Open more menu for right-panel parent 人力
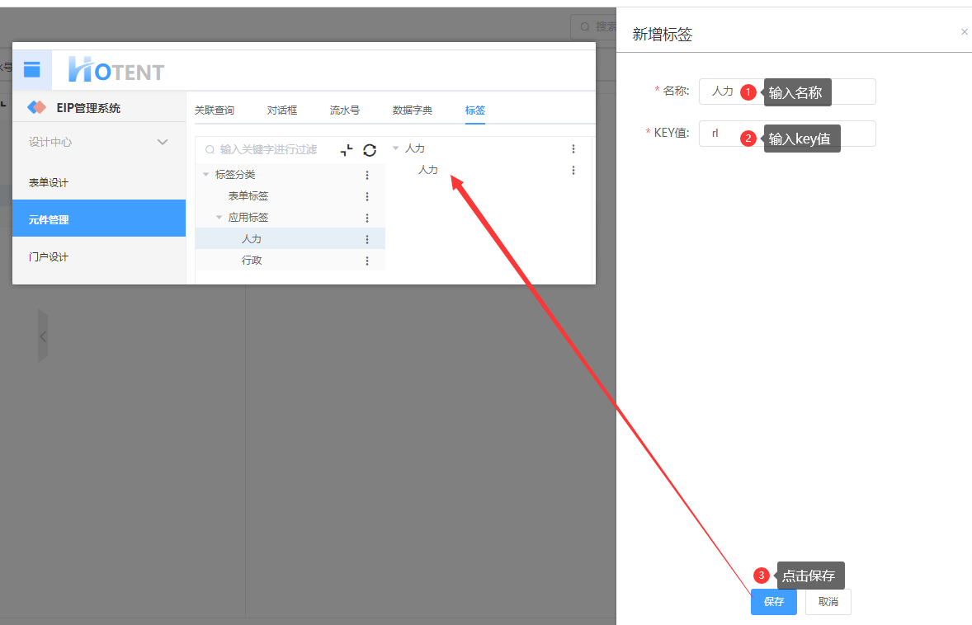This screenshot has width=972, height=625. coord(573,148)
